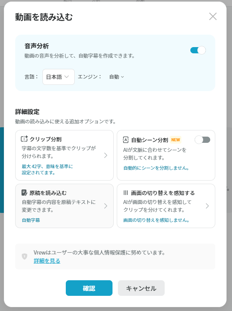Expand 画面の切り替えを感知する chevron

tap(207, 206)
